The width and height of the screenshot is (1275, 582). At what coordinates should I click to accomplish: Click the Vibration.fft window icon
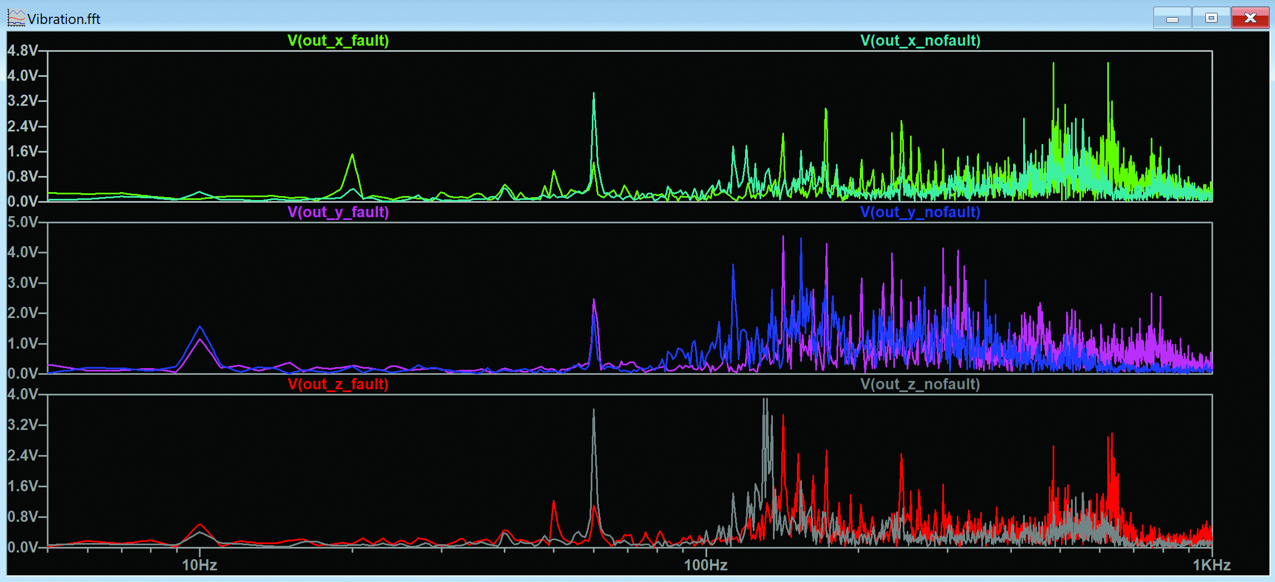(16, 18)
